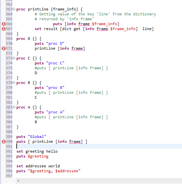
Task: Click the closing brace on line 368
Action: click(17, 34)
